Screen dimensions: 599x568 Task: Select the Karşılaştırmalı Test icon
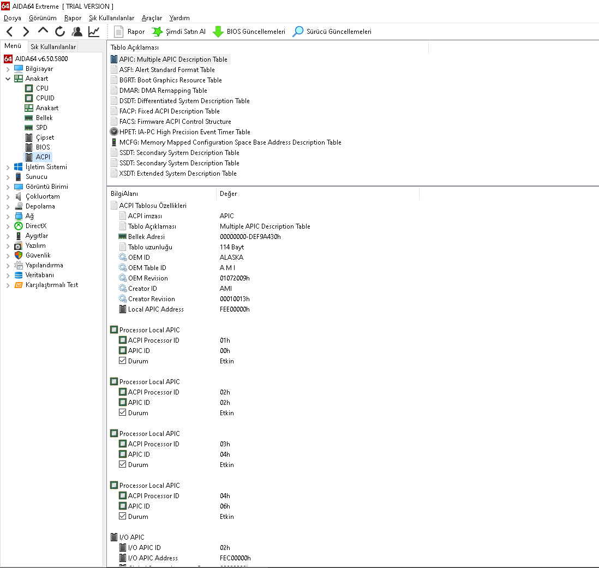[x=19, y=285]
